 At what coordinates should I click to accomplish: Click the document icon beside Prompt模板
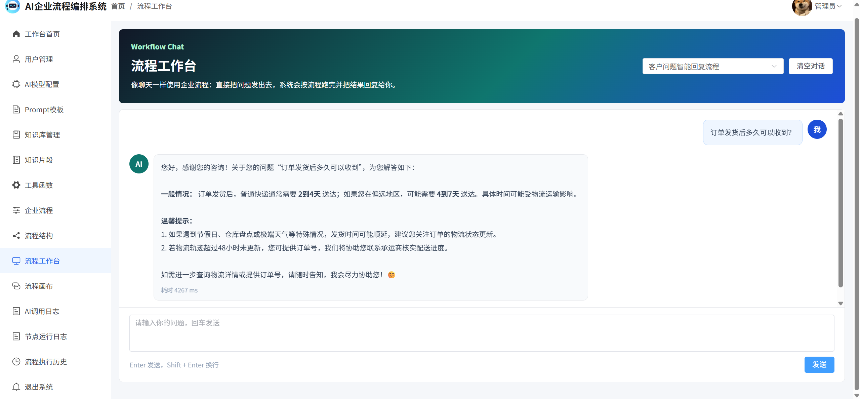16,110
